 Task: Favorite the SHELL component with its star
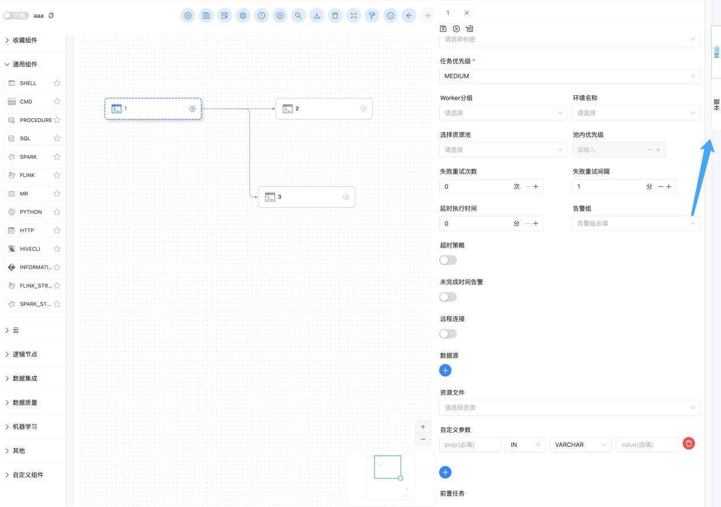[x=57, y=83]
